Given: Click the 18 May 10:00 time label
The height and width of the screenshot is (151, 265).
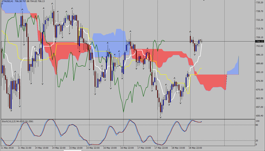Looking at the screenshot, I should coord(178,148).
